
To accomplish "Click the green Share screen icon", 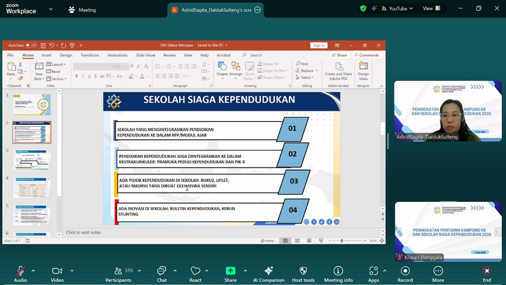I will pyautogui.click(x=230, y=271).
